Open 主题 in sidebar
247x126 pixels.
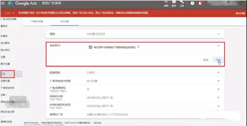[3, 57]
